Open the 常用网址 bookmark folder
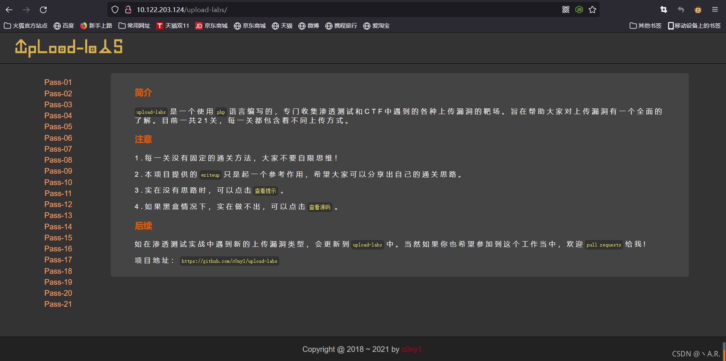This screenshot has width=726, height=361. [134, 26]
